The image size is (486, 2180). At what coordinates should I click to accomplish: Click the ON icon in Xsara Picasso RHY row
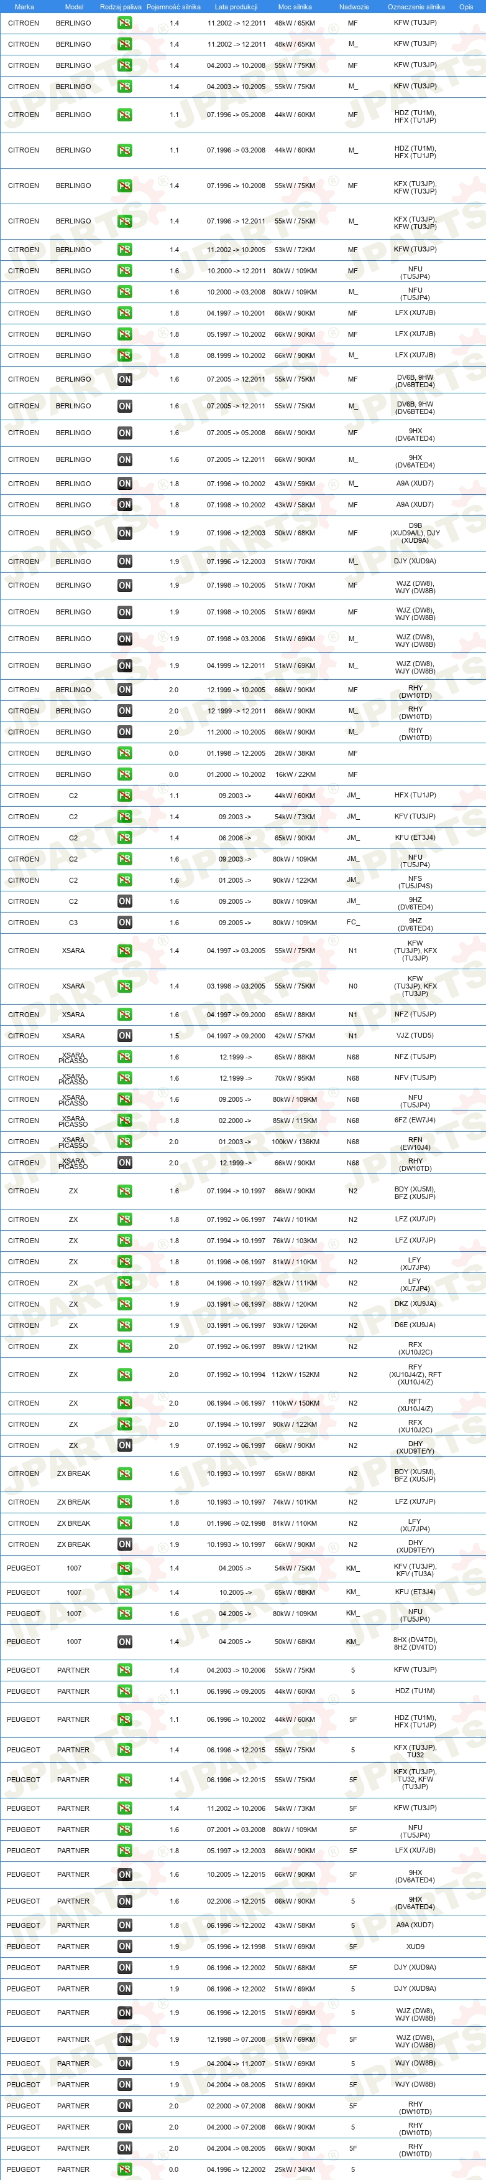124,1163
